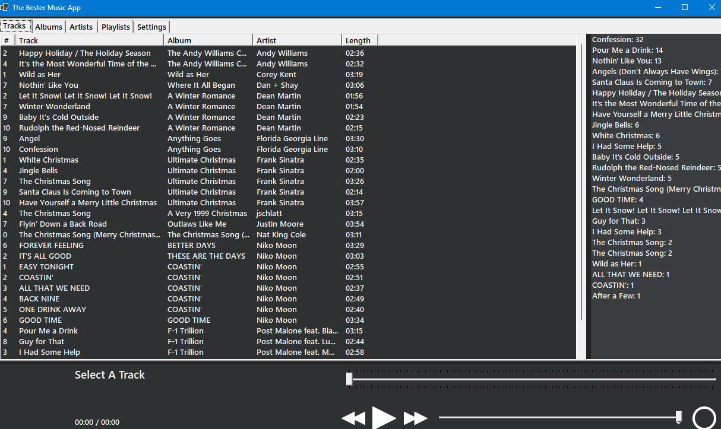Click the rewind double-arrow button
This screenshot has height=429, width=721.
(x=354, y=418)
